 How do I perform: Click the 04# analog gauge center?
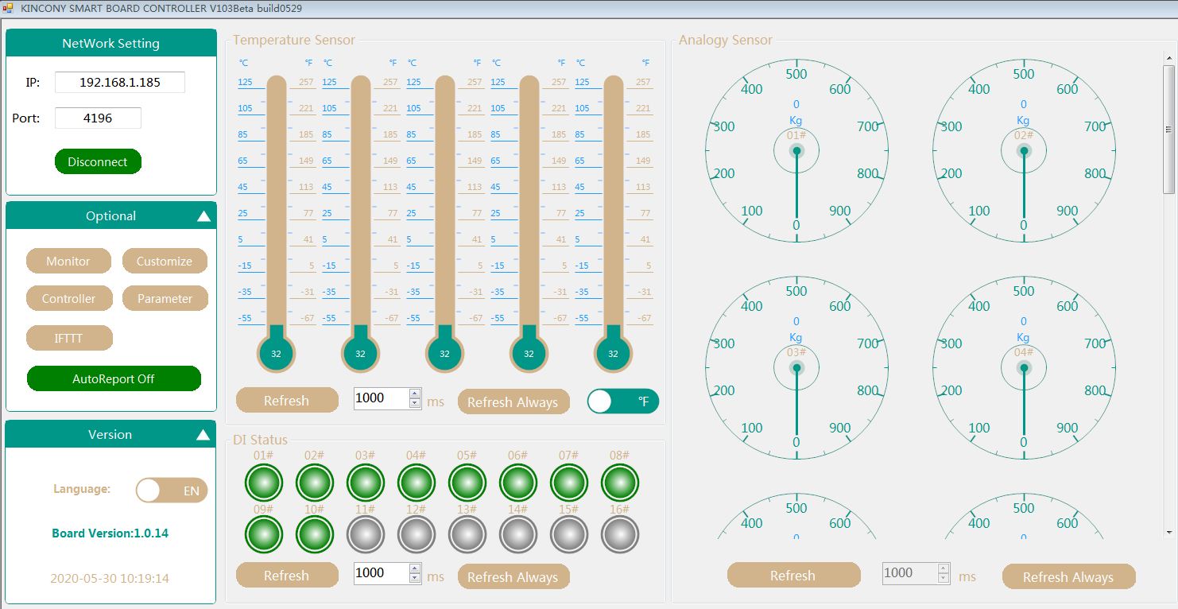[x=1024, y=367]
